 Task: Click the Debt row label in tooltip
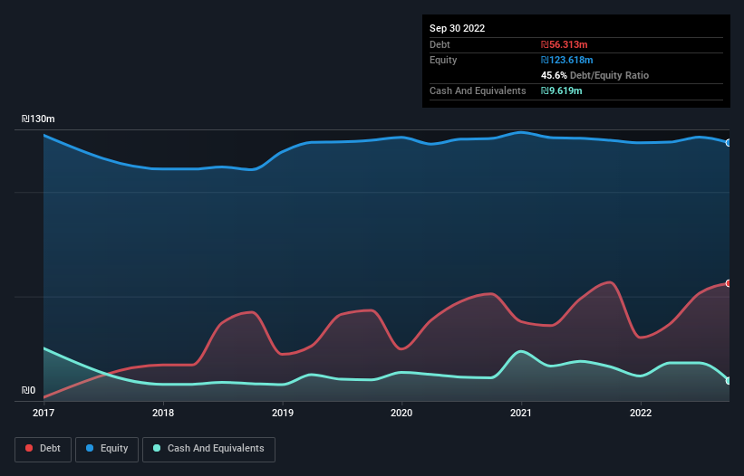pos(440,44)
